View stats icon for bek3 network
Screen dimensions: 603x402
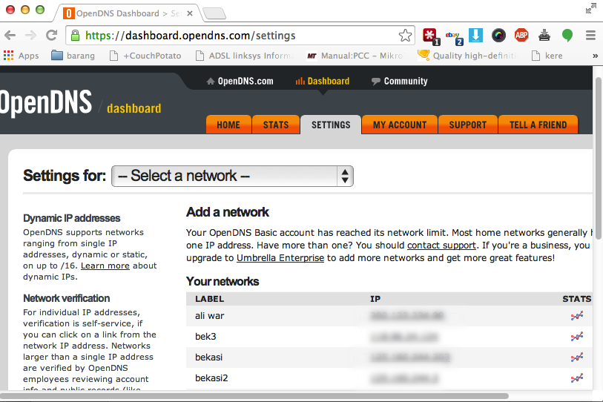pos(576,337)
